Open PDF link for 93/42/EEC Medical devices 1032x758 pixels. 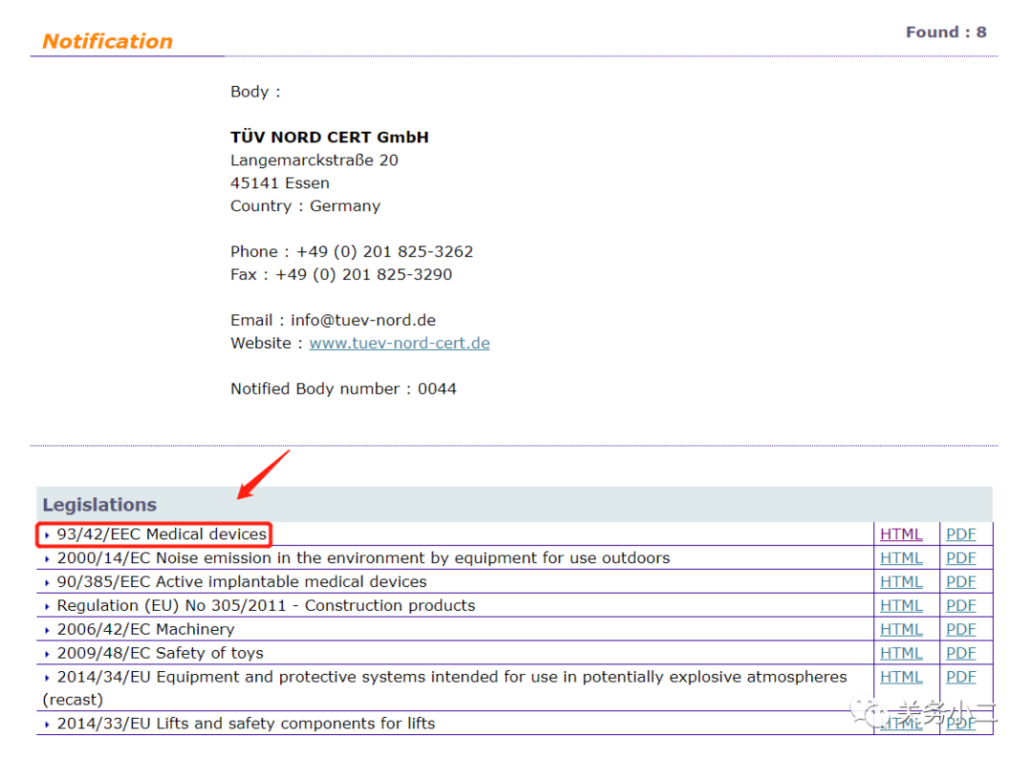[961, 535]
